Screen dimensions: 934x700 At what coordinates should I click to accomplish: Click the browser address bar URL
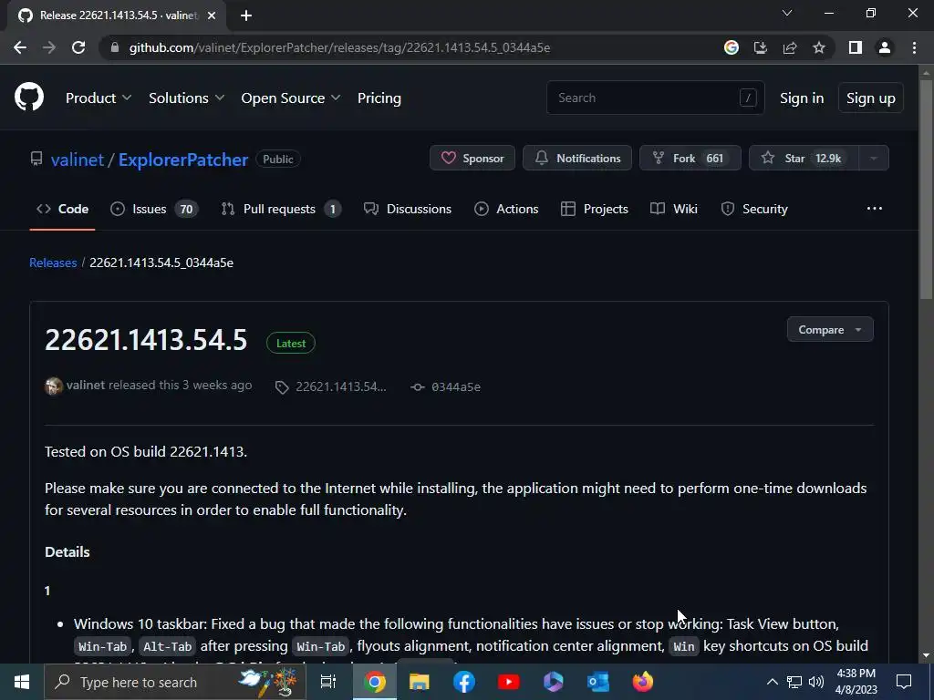339,47
